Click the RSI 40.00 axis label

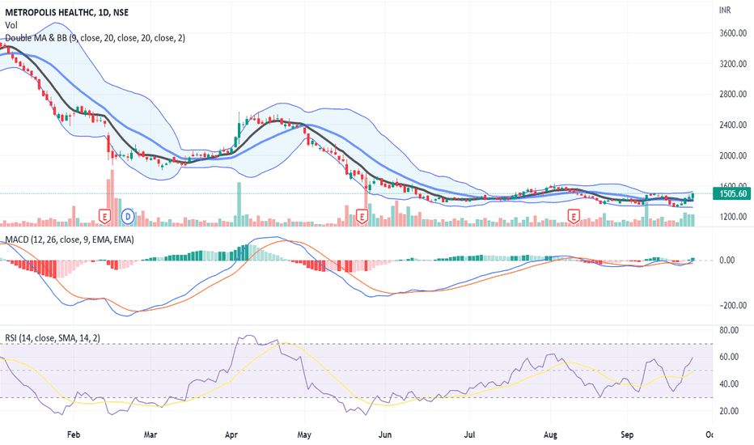click(x=729, y=384)
